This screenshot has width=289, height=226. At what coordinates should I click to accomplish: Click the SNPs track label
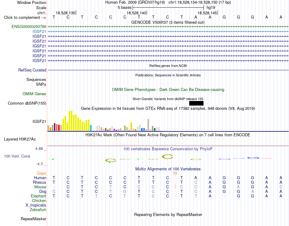point(41,85)
